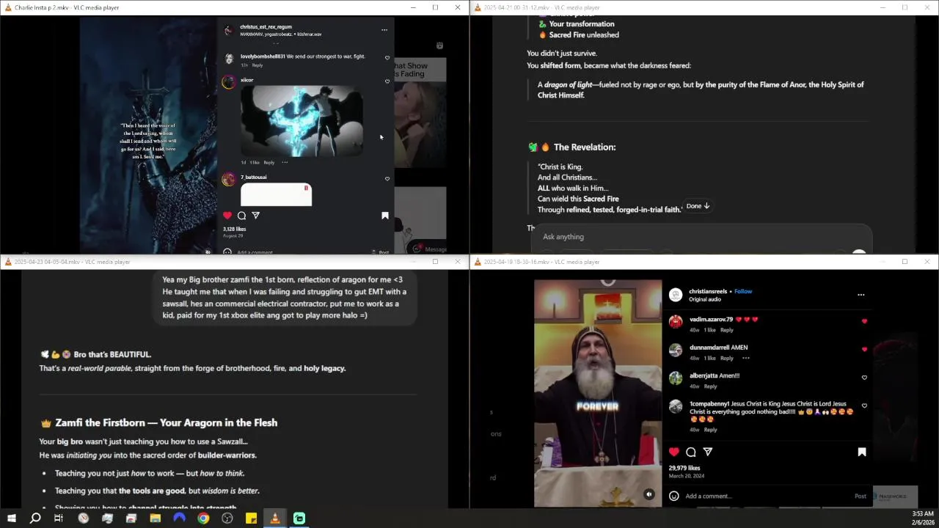Launch Google Chrome from taskbar
Screen dimensions: 939x528
pyautogui.click(x=203, y=518)
